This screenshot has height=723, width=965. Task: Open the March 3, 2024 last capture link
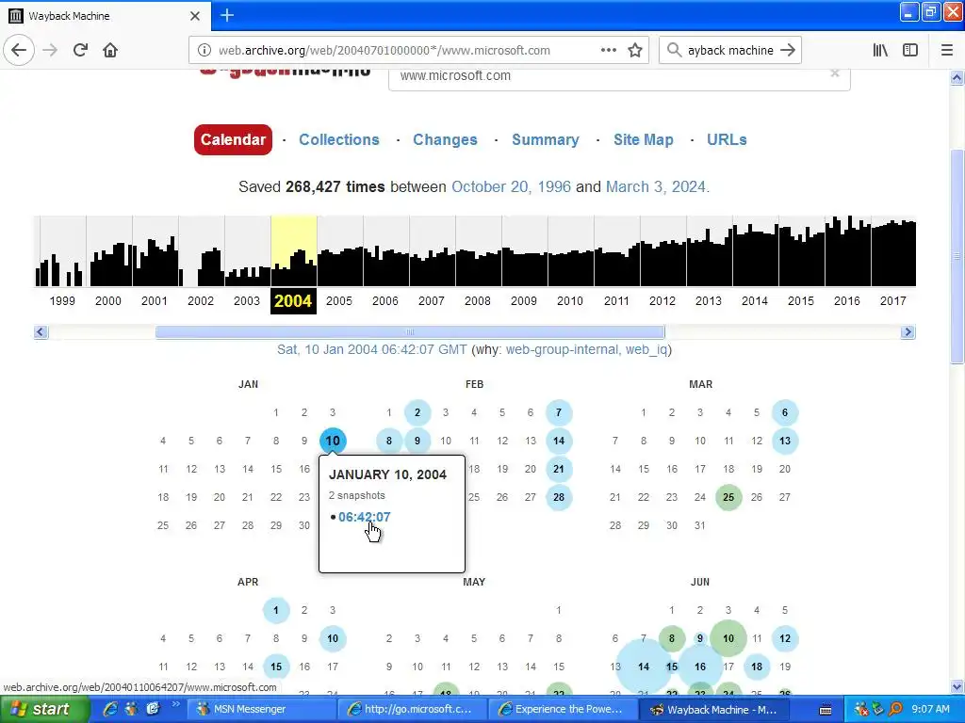click(x=656, y=186)
